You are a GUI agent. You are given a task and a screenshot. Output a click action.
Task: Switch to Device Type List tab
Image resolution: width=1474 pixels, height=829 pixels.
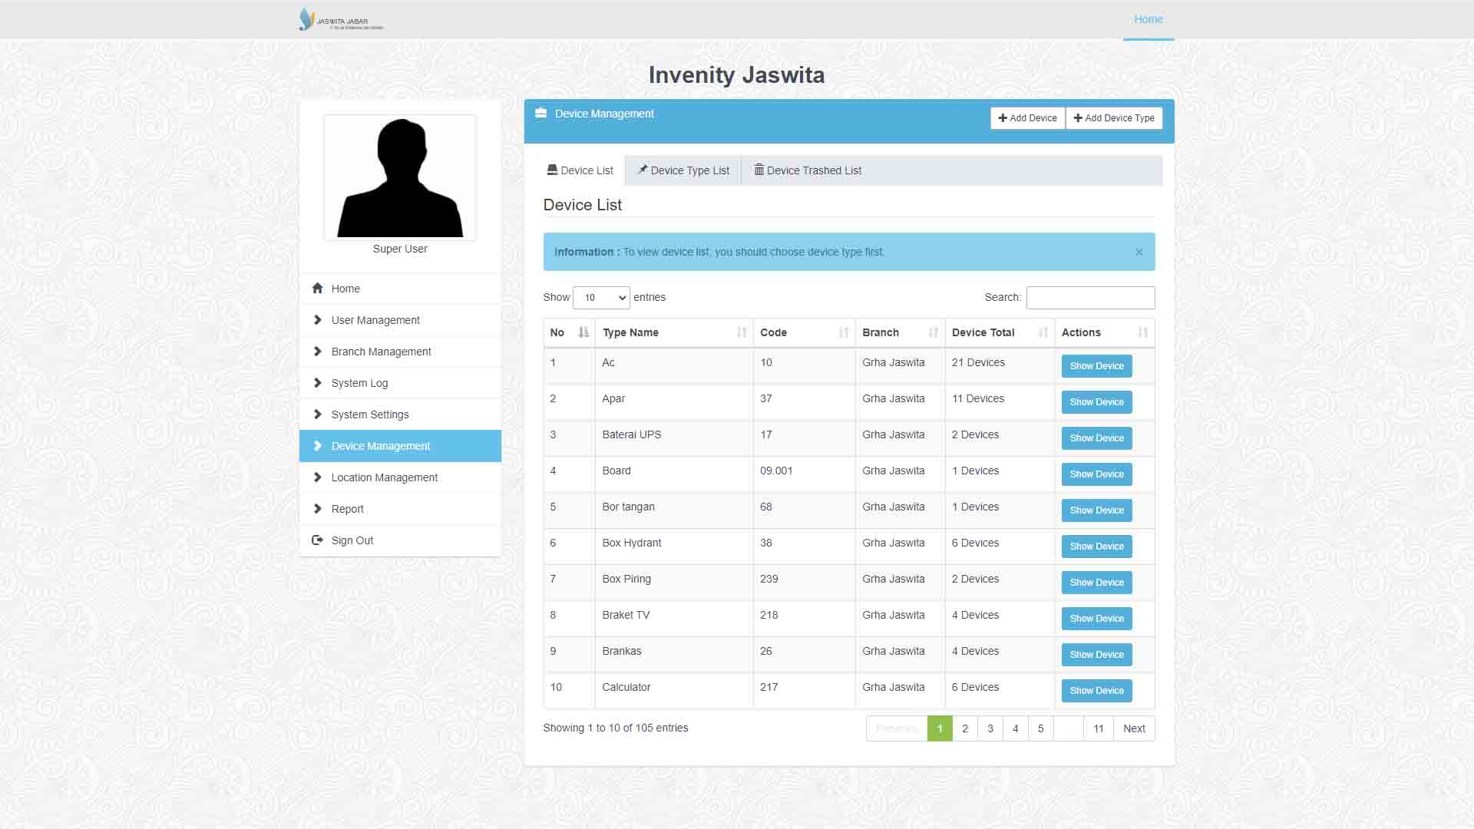tap(682, 170)
